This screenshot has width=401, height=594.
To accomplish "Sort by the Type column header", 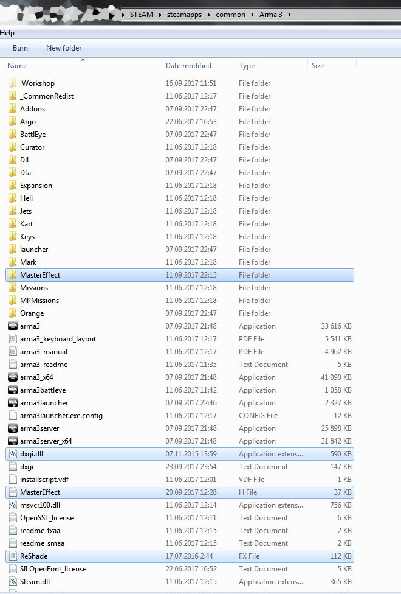I will (x=247, y=66).
